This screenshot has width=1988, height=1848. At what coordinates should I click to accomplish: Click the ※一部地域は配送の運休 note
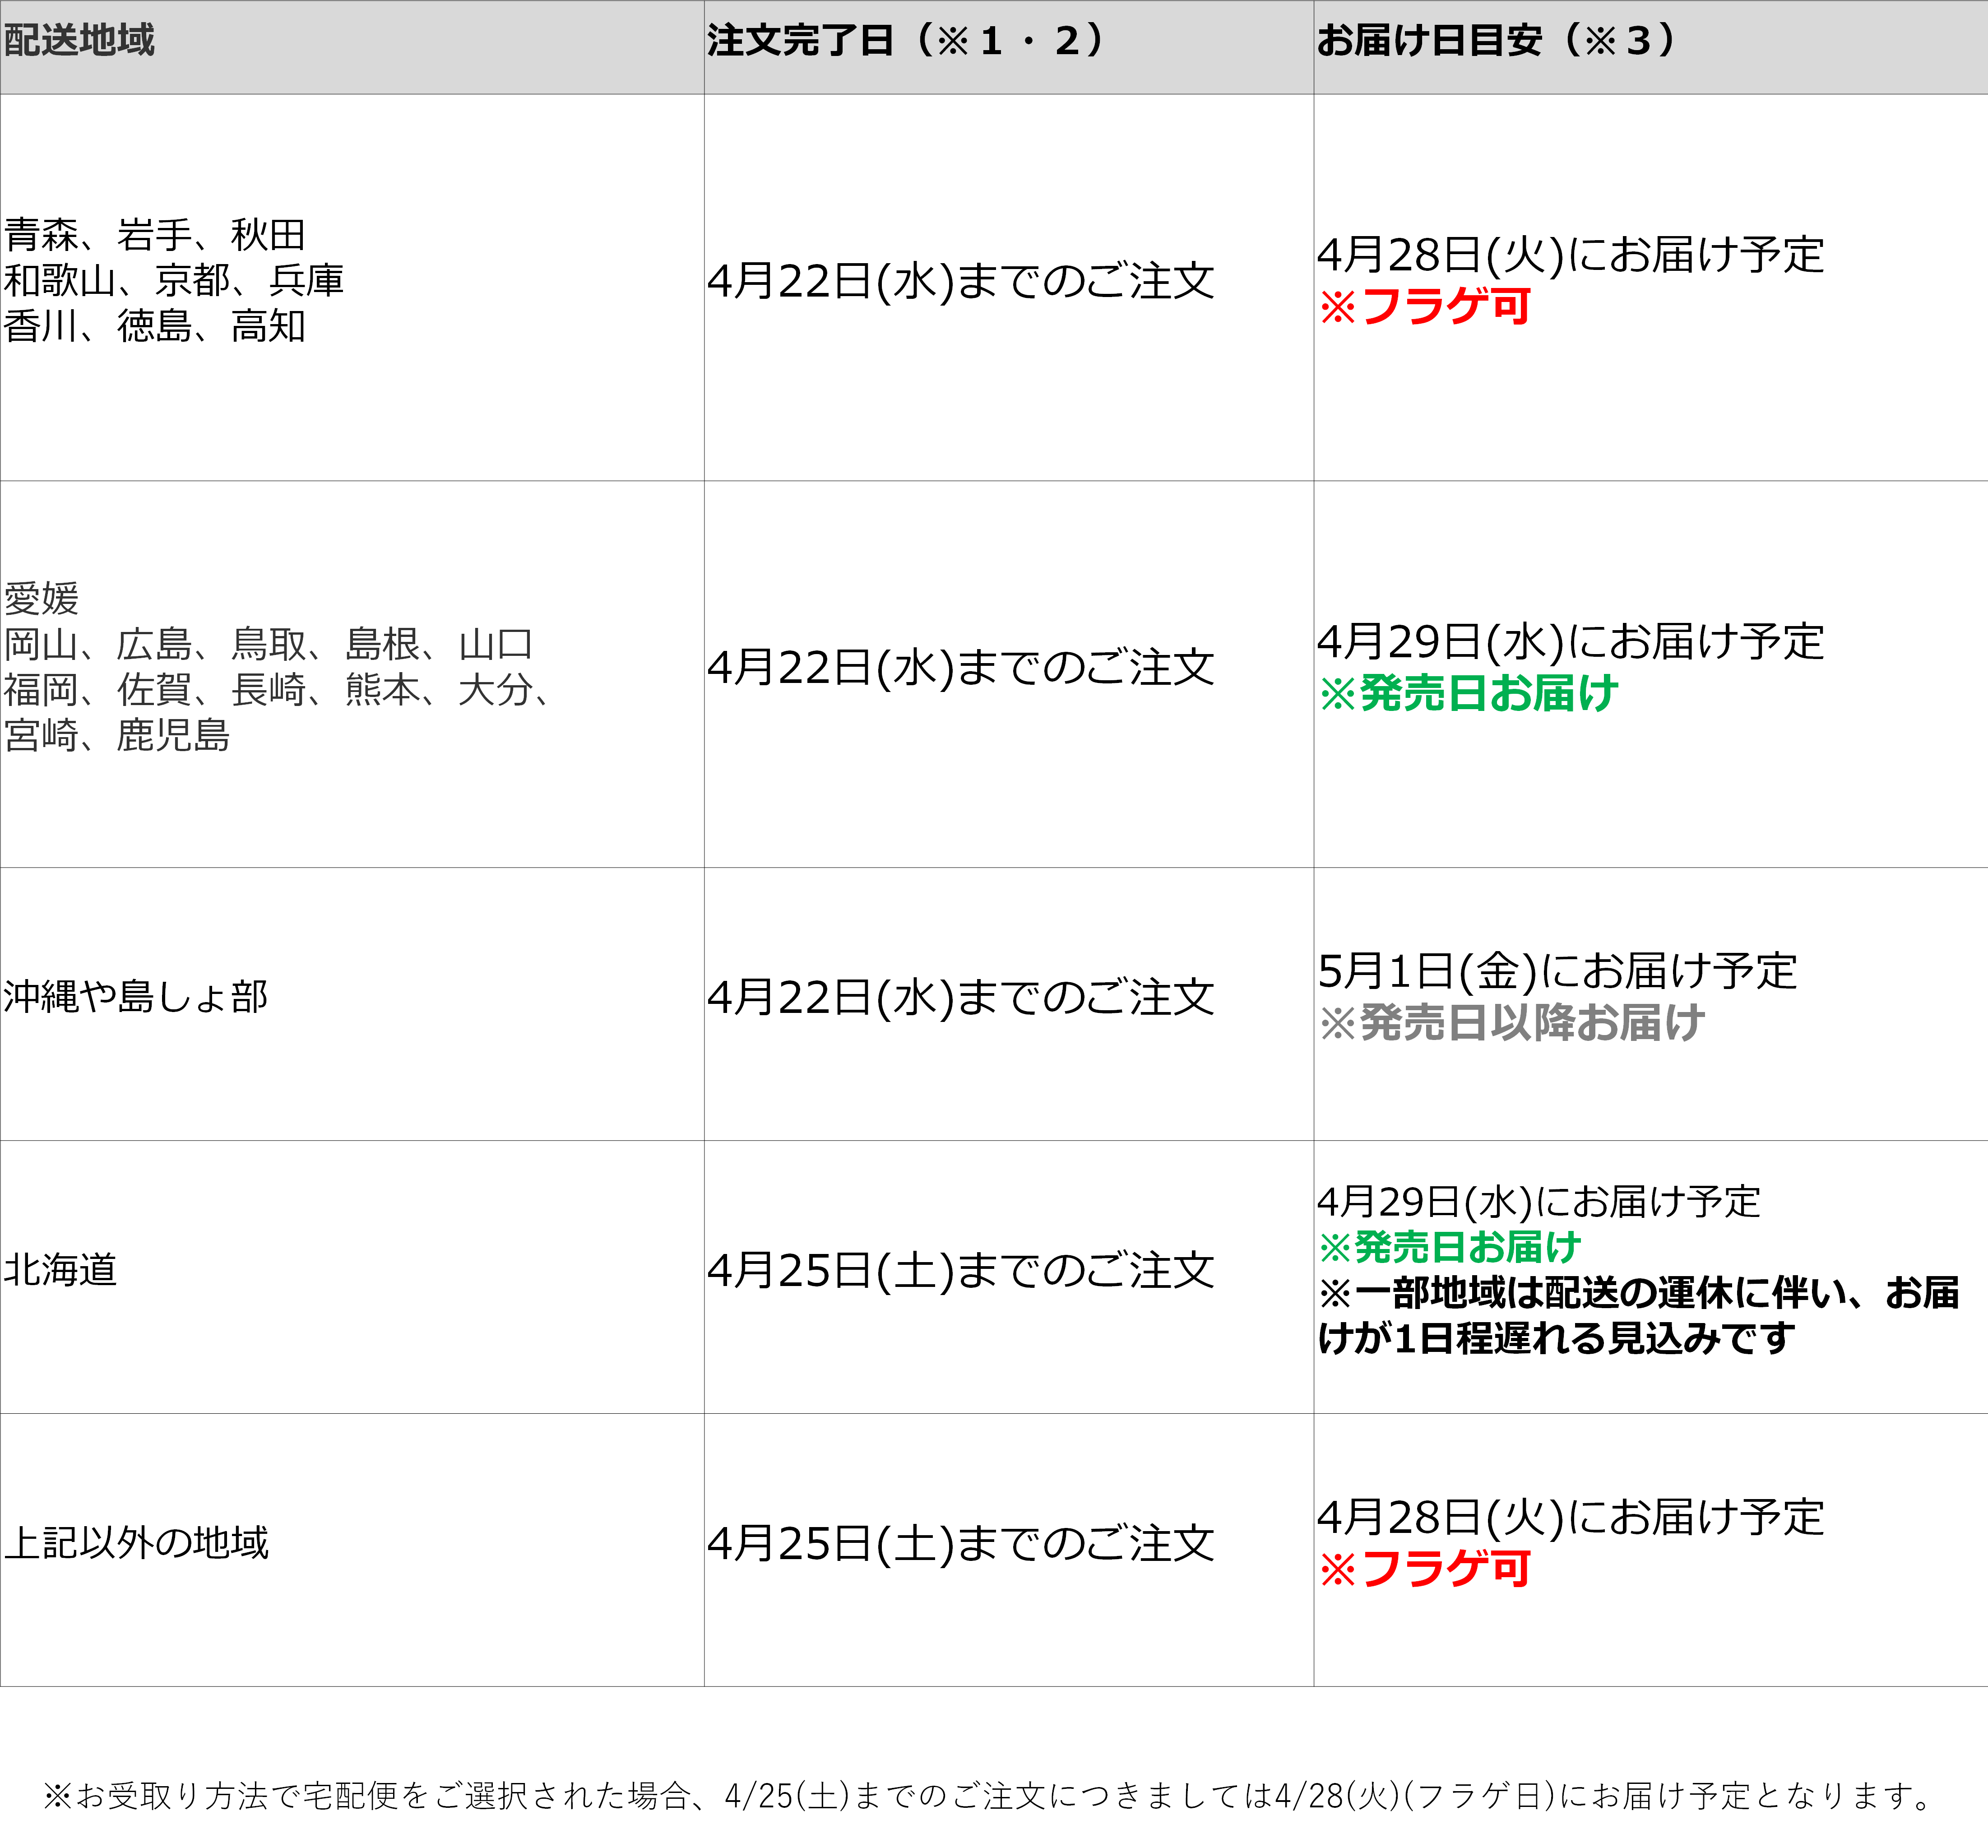point(1638,1315)
